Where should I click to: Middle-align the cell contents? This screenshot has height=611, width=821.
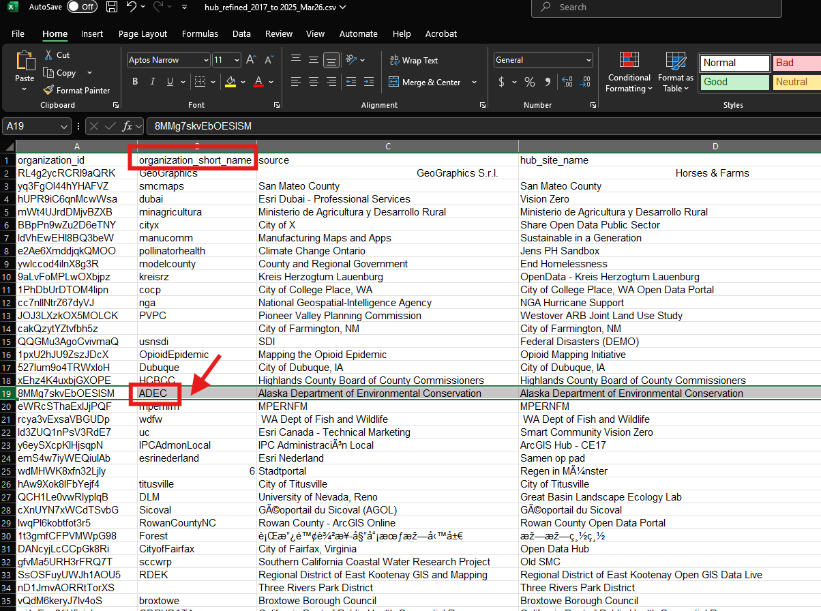(314, 60)
